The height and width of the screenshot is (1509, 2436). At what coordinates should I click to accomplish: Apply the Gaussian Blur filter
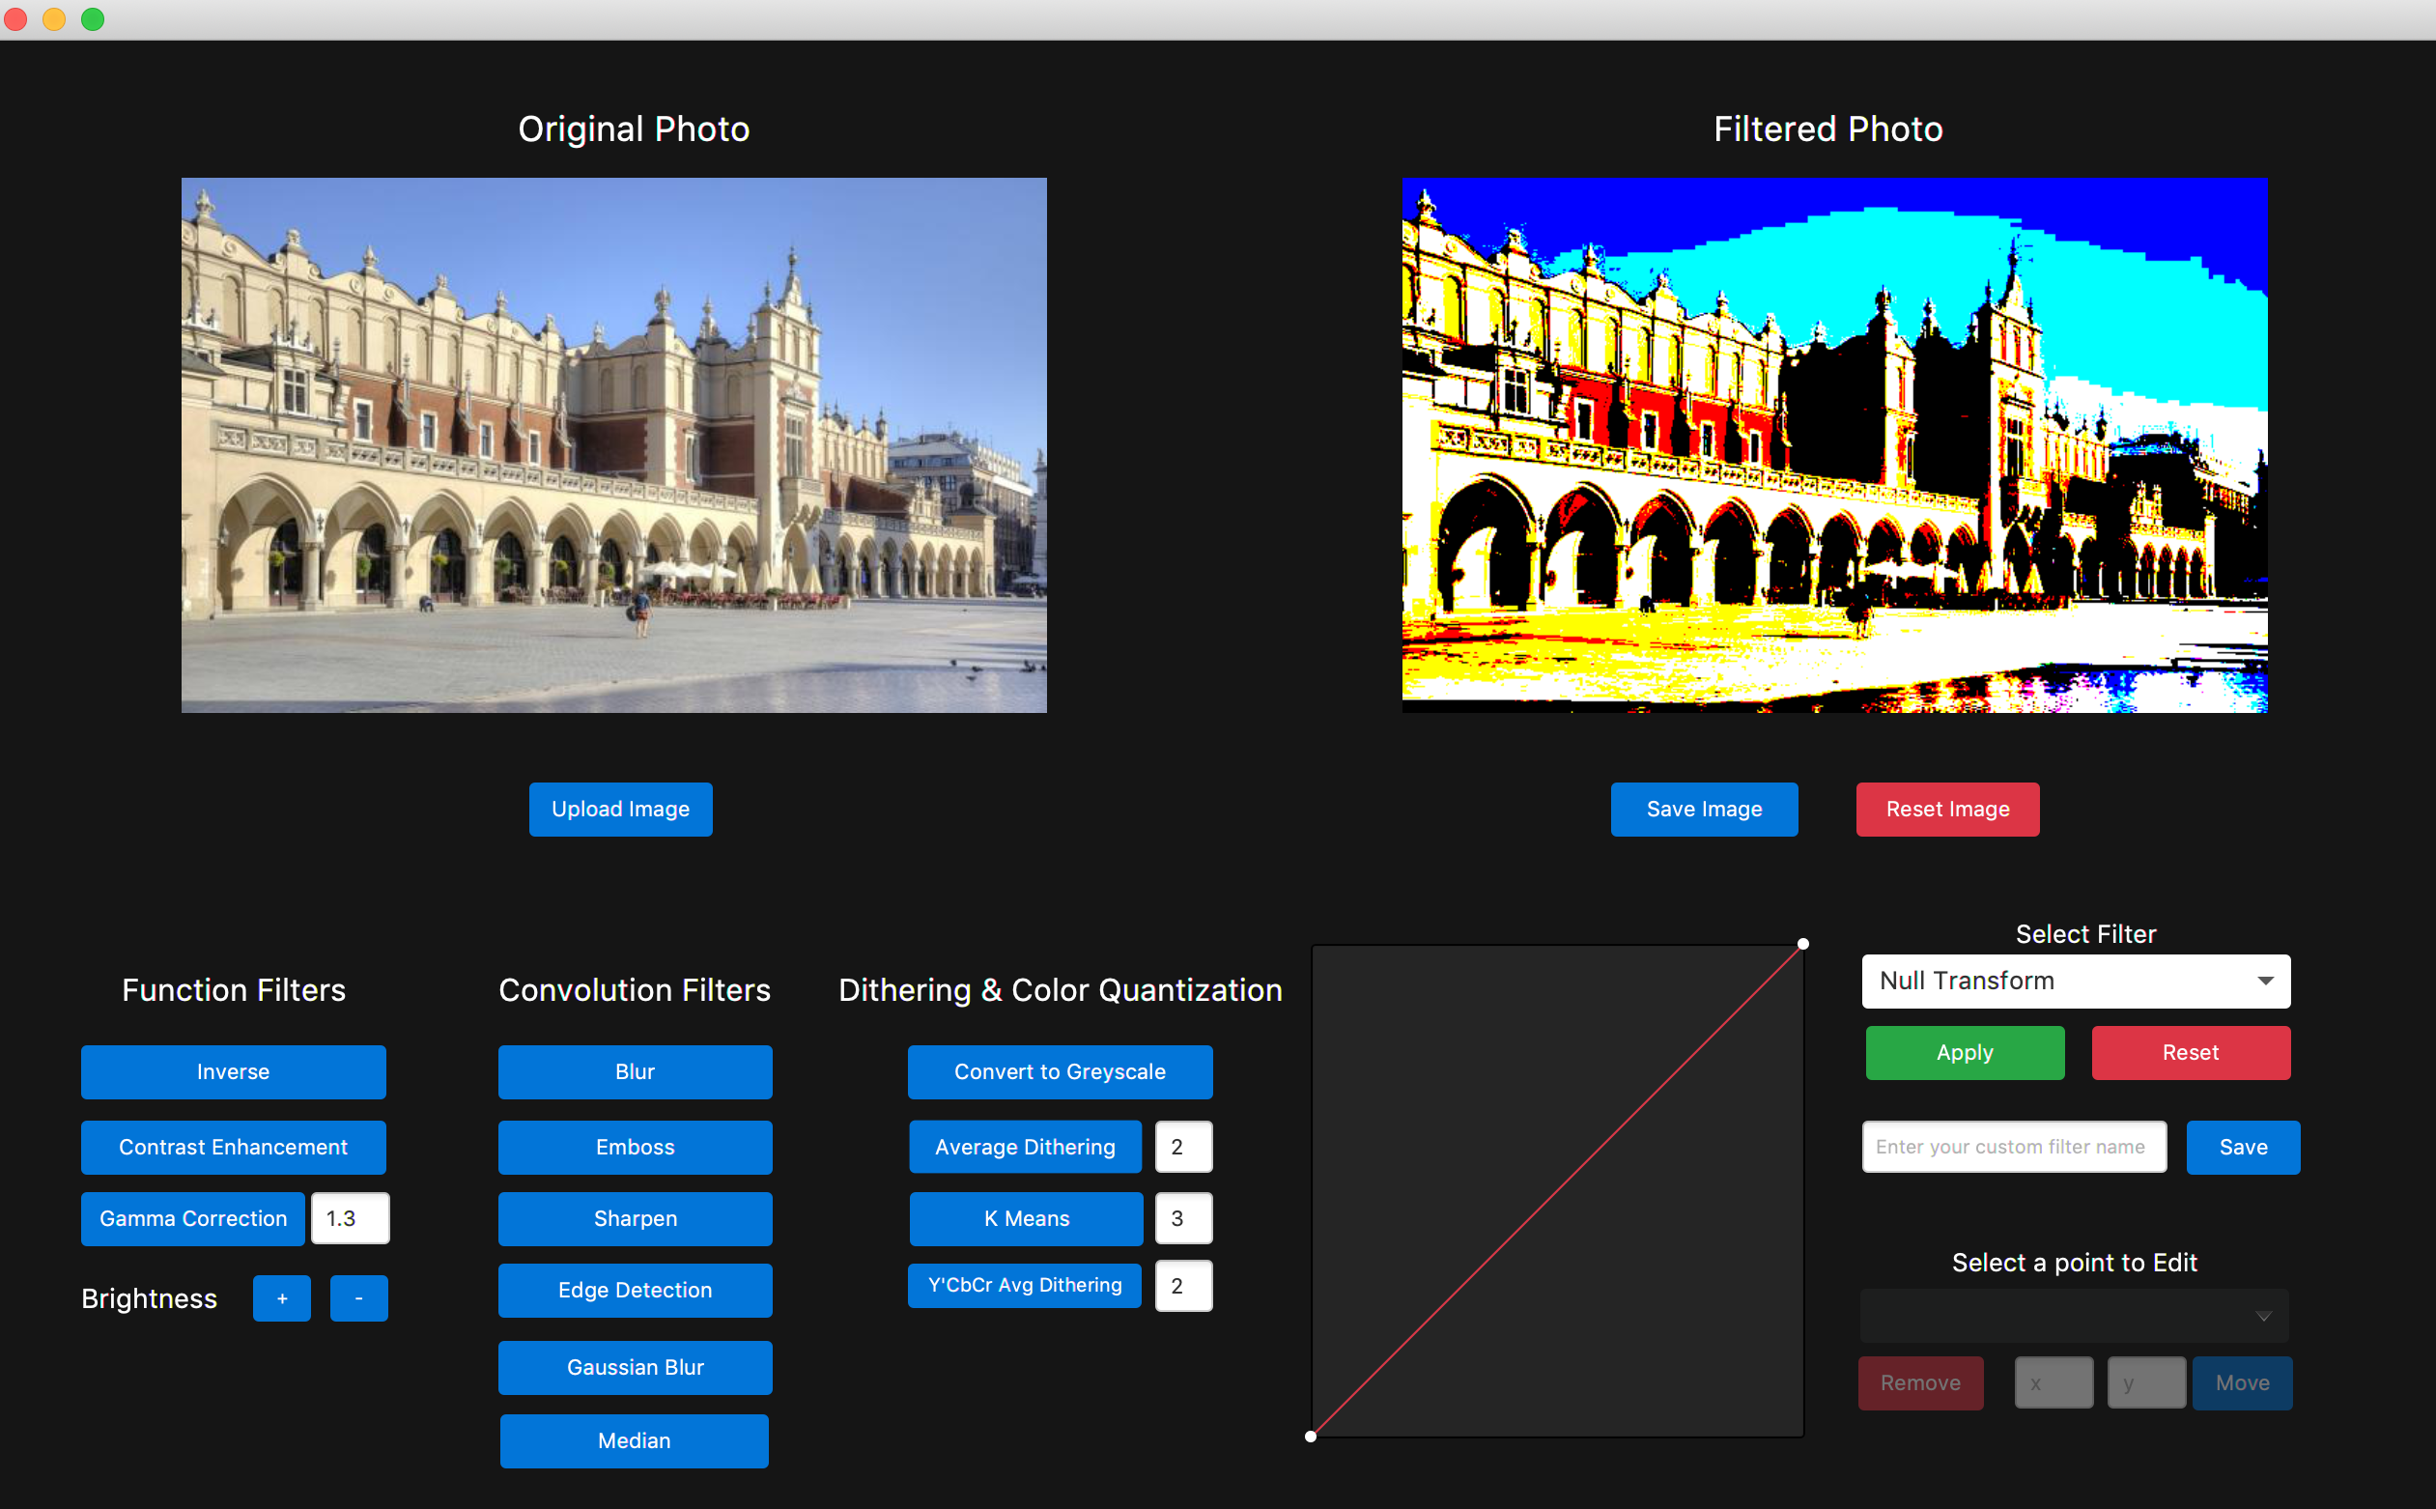pyautogui.click(x=635, y=1367)
